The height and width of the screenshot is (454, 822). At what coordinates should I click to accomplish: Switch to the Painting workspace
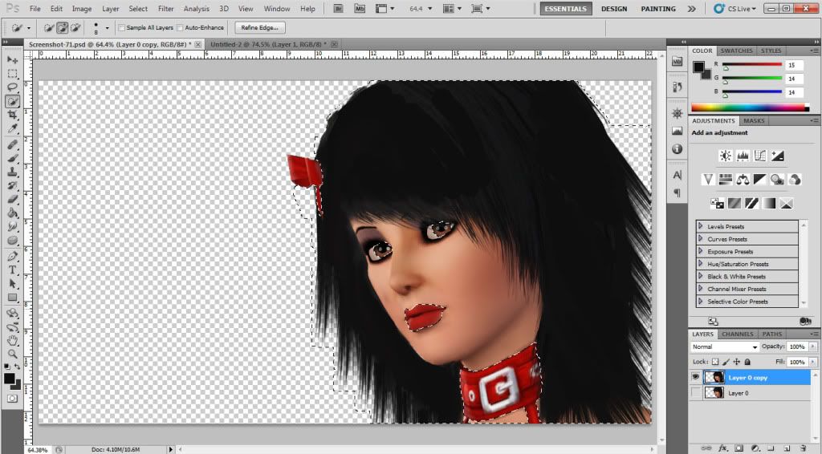coord(658,9)
